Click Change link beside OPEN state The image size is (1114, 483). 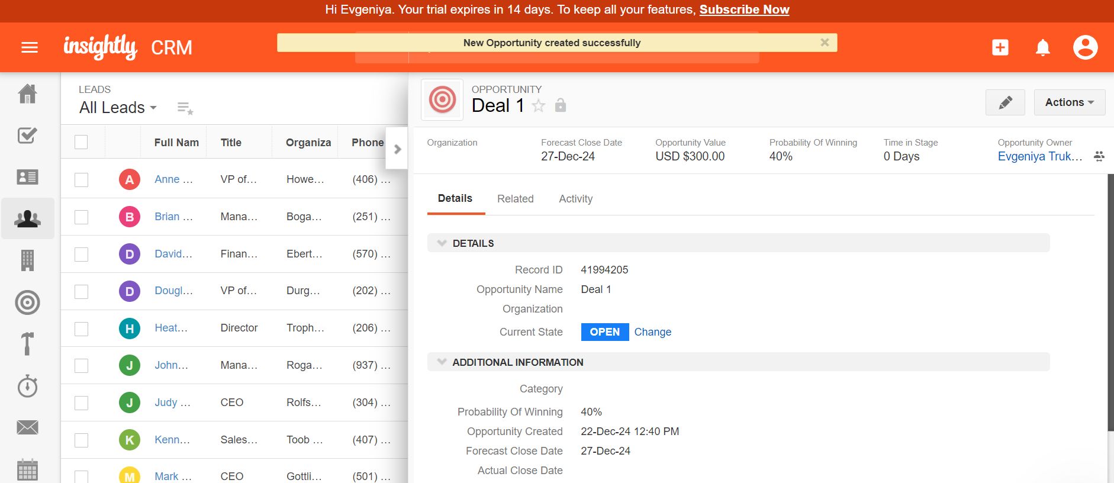[x=652, y=332]
